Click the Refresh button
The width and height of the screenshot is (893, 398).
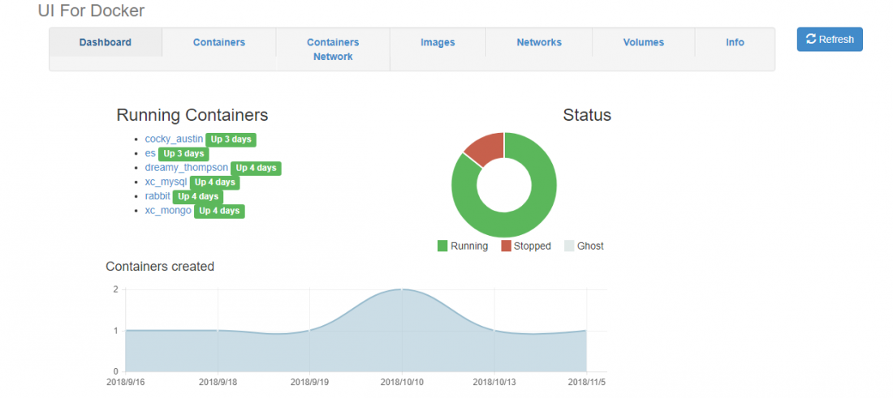(x=829, y=40)
